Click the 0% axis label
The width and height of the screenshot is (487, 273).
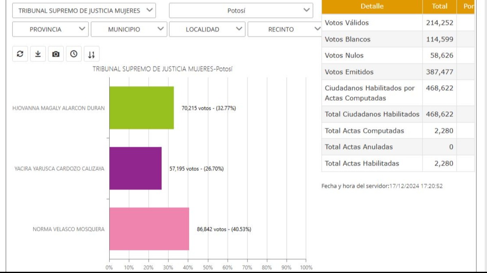pos(109,267)
